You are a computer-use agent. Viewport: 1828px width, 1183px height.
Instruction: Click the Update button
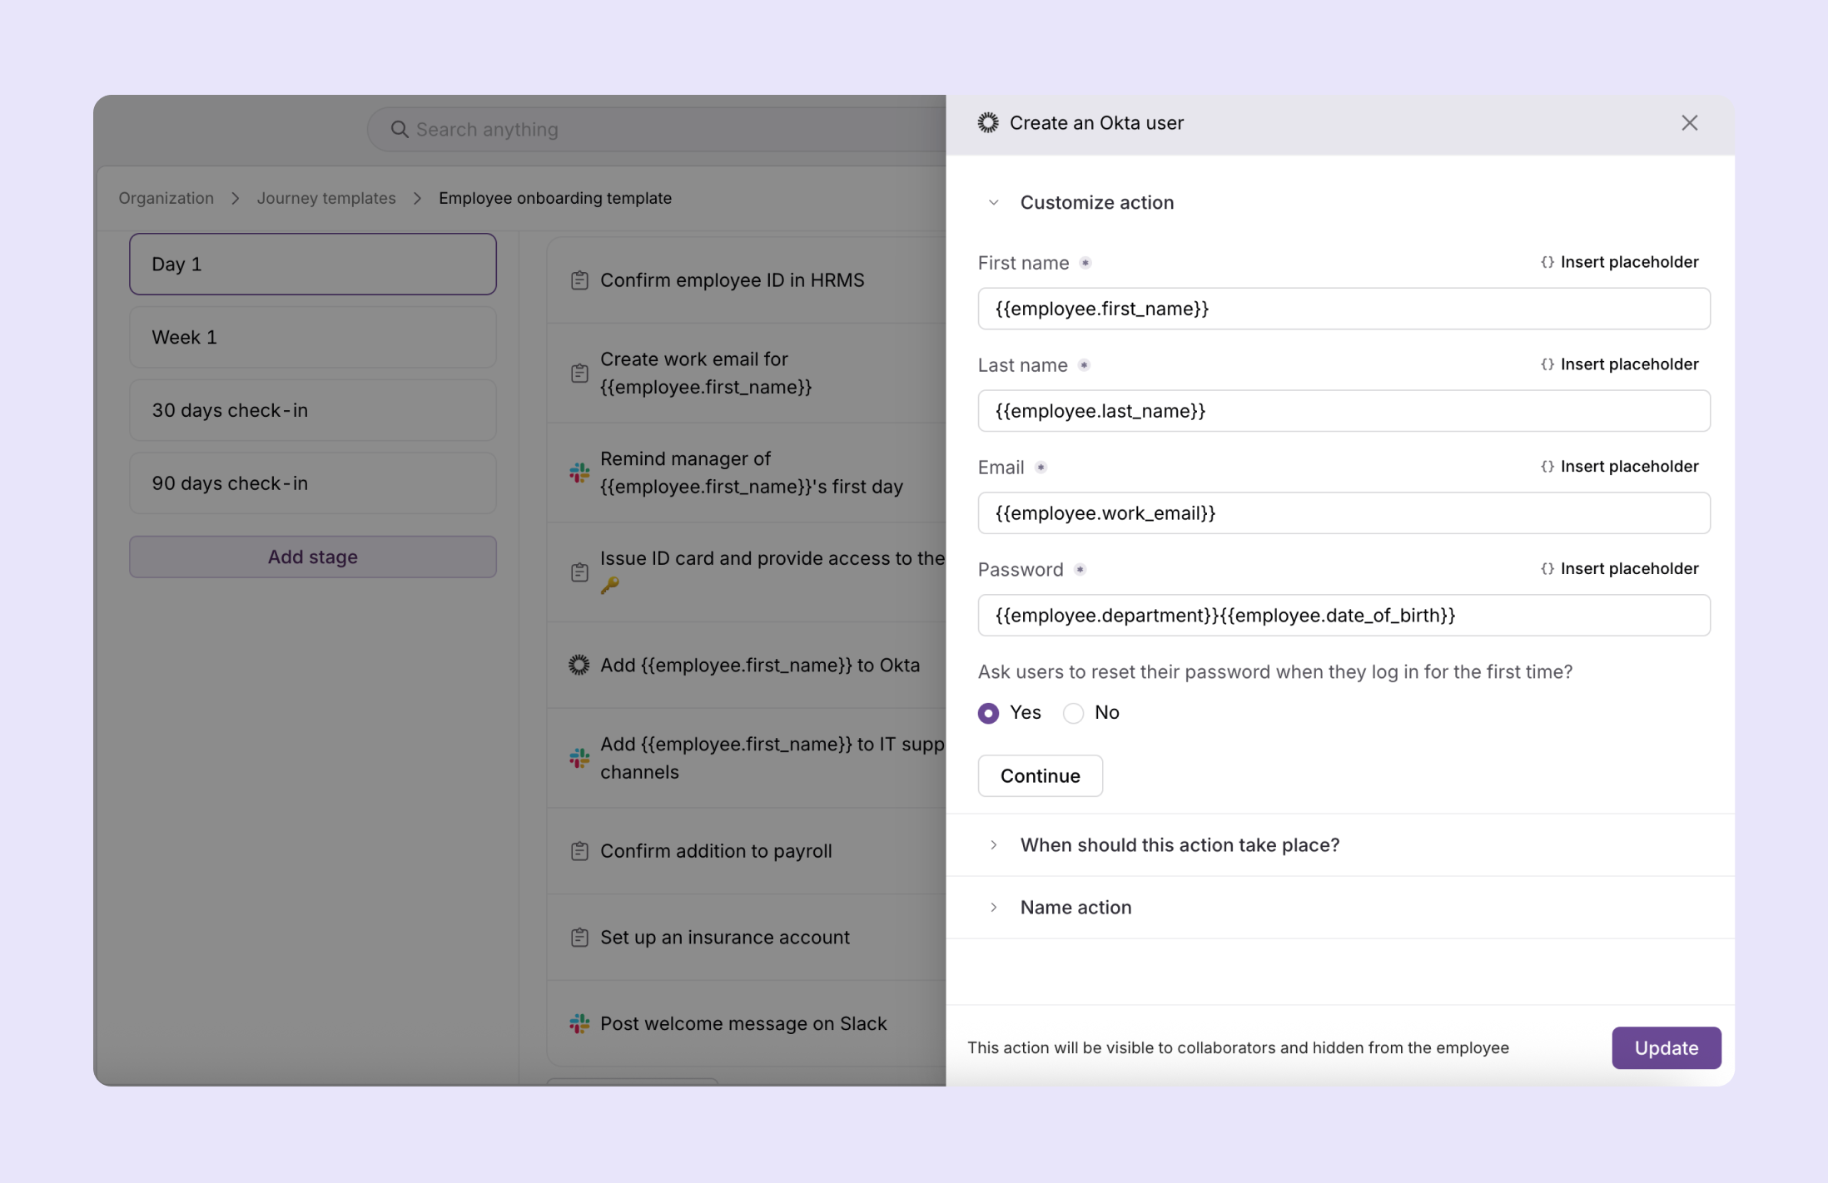click(1665, 1047)
